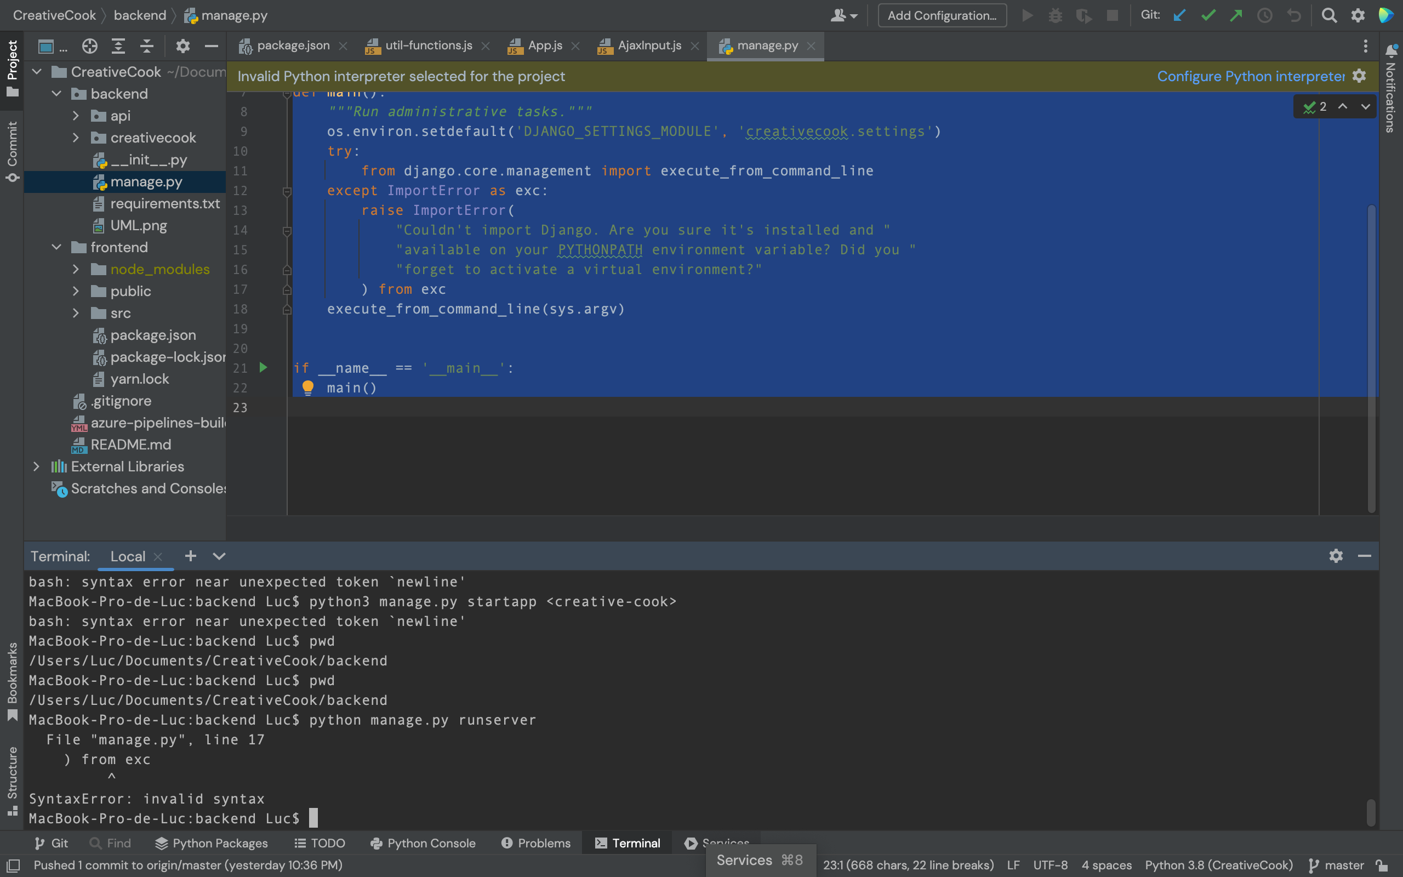The width and height of the screenshot is (1403, 877).
Task: Click the Git update project arrow icon
Action: 1179,16
